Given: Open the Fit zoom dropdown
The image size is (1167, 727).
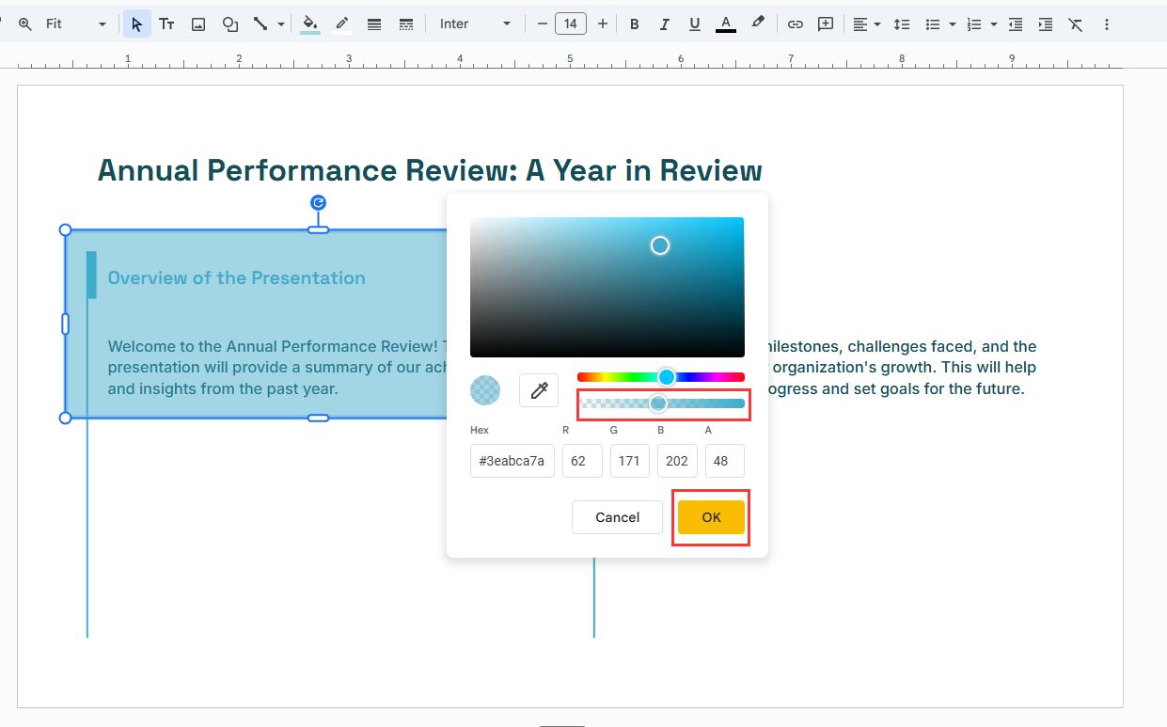Looking at the screenshot, I should (75, 24).
